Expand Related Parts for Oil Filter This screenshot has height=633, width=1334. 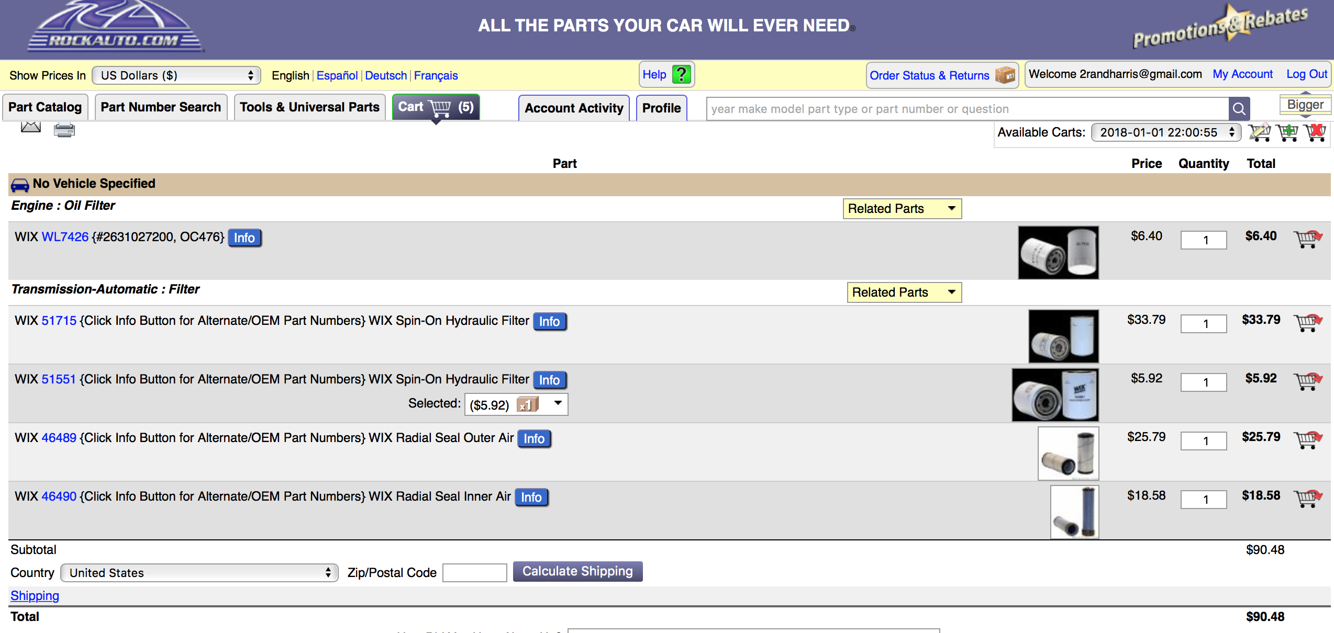click(902, 209)
